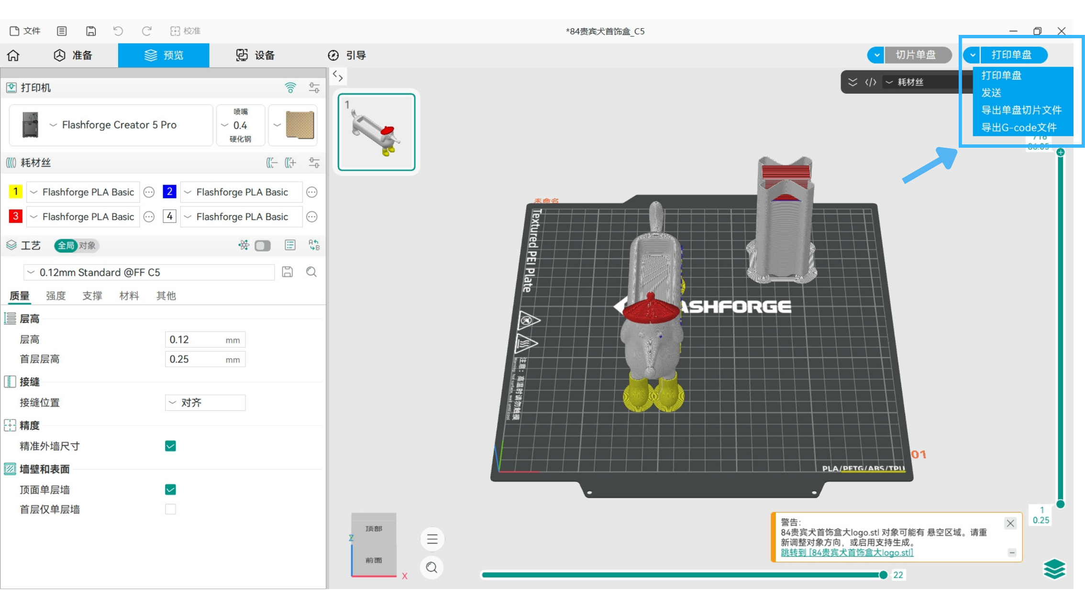The image size is (1085, 590).
Task: Go to the home screen icon
Action: click(x=13, y=55)
